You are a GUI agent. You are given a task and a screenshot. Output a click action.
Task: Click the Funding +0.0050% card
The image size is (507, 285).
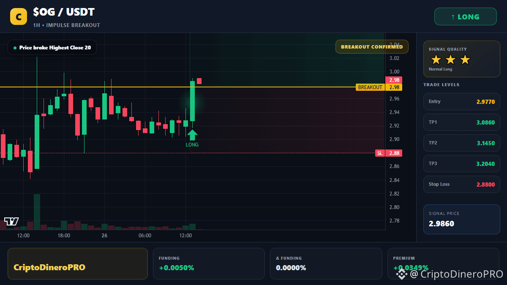coord(208,263)
